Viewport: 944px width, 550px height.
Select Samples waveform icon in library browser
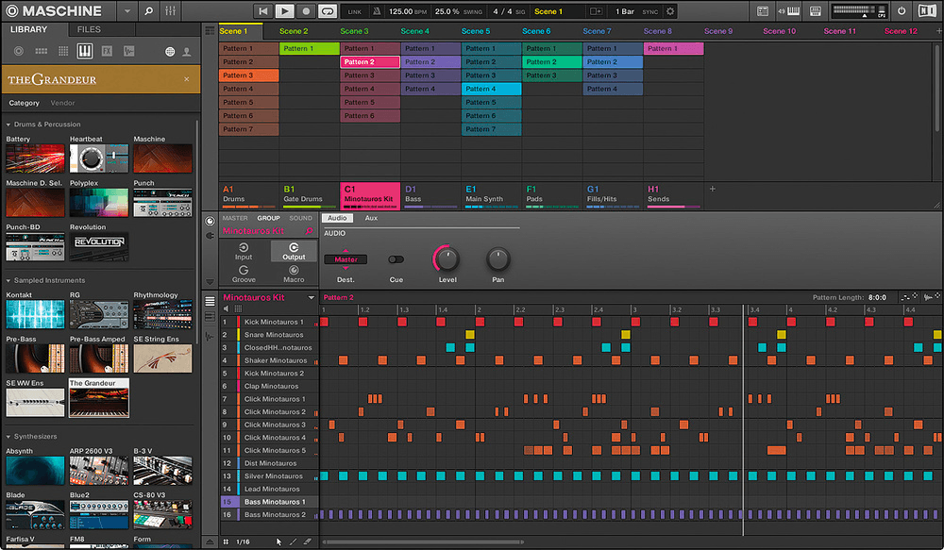tap(128, 51)
